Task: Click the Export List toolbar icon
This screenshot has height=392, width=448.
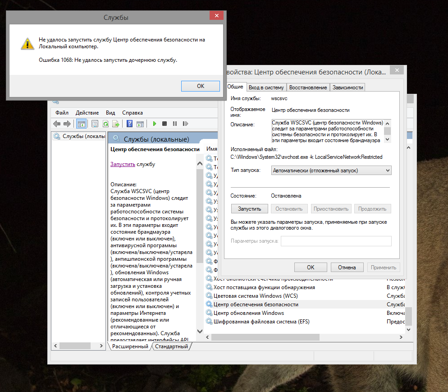Action: pos(116,124)
